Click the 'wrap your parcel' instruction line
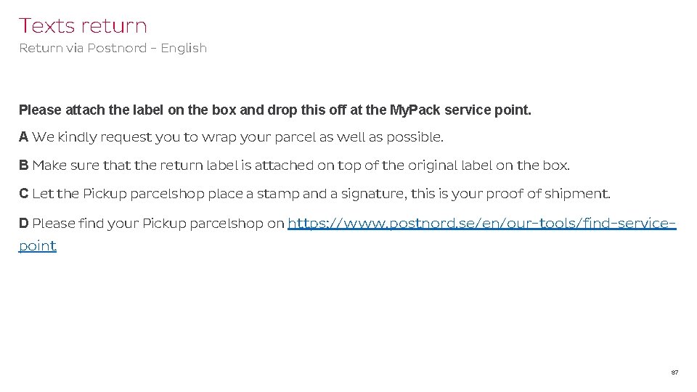Image resolution: width=697 pixels, height=392 pixels. tap(237, 136)
